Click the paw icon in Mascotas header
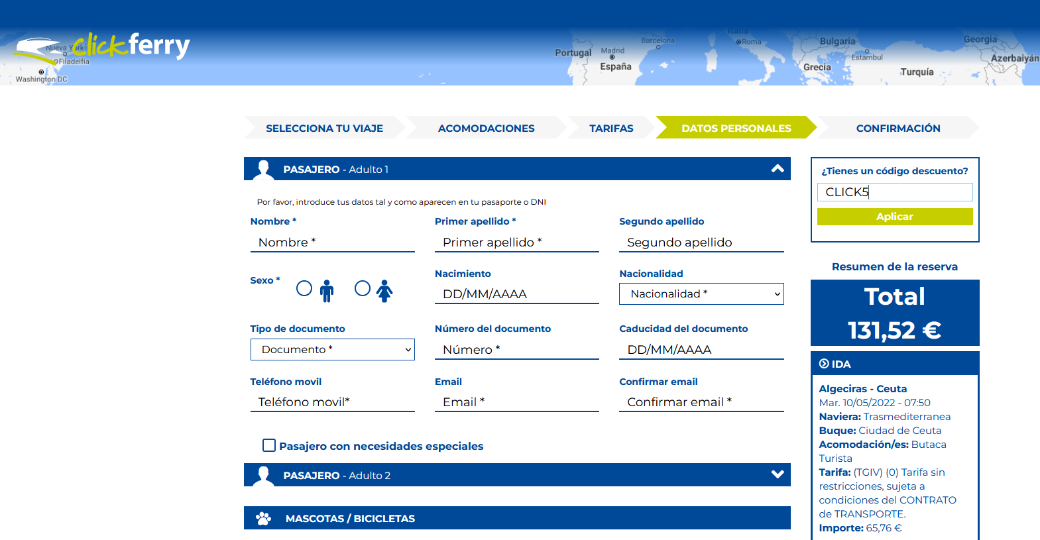Image resolution: width=1040 pixels, height=540 pixels. pos(264,518)
